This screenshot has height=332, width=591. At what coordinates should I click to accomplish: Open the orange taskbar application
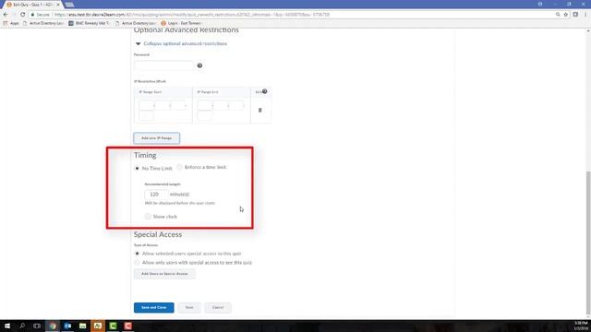point(98,326)
